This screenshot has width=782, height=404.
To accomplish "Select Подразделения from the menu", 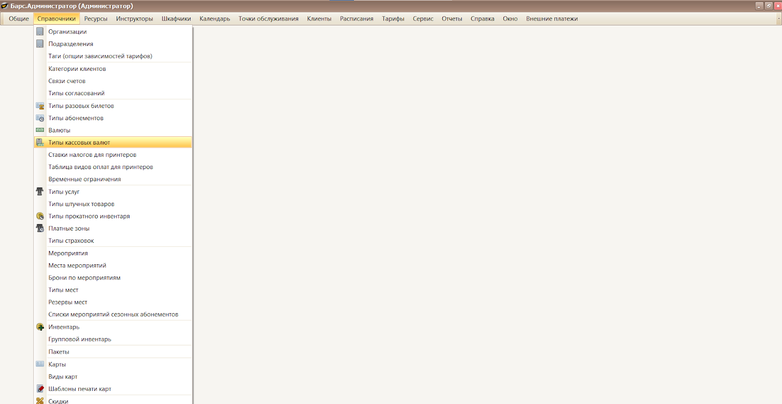I will coord(113,44).
